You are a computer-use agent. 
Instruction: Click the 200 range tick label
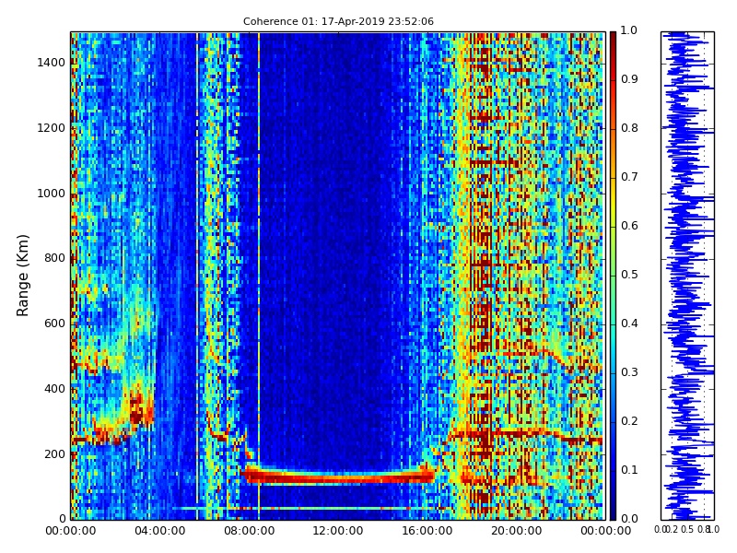pyautogui.click(x=54, y=454)
